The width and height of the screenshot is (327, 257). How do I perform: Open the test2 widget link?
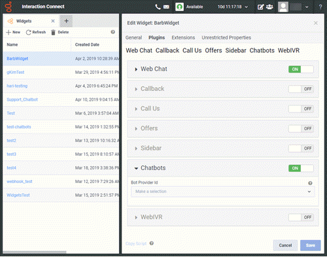[11, 141]
